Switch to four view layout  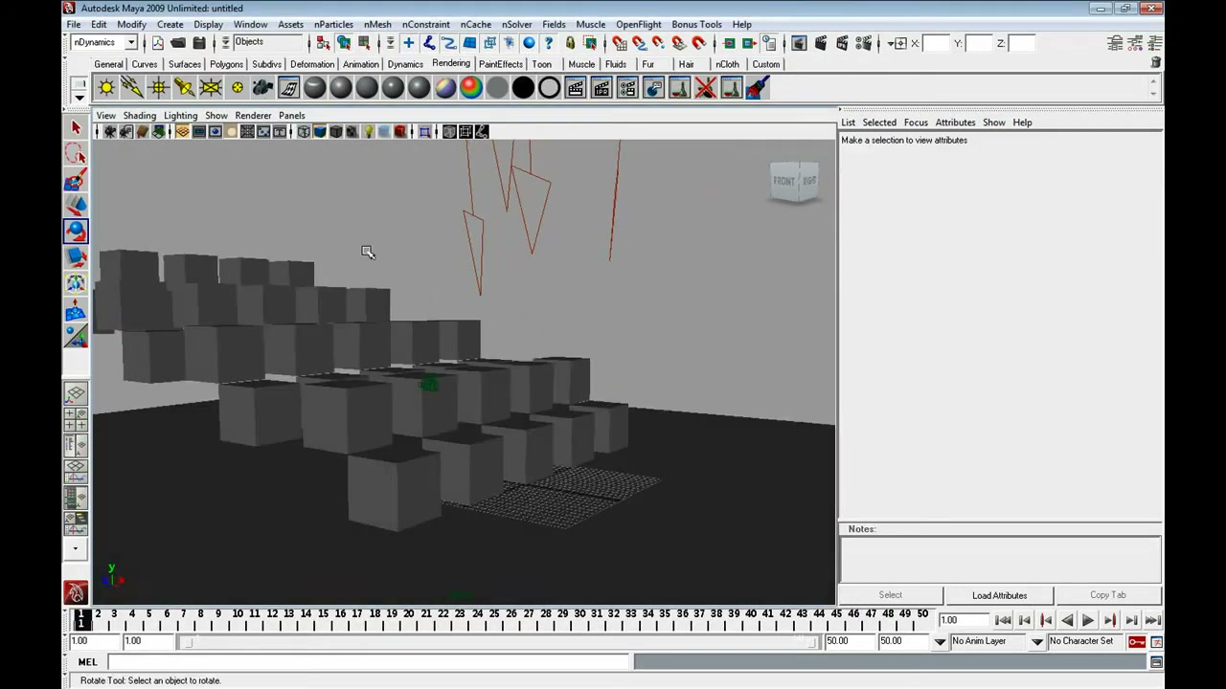click(x=76, y=419)
